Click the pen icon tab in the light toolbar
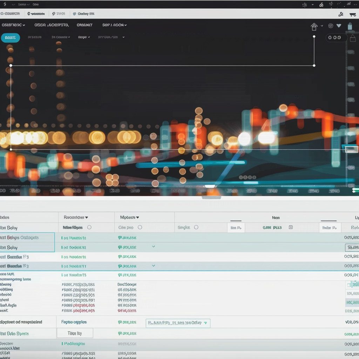The width and height of the screenshot is (359, 359). 59,14
